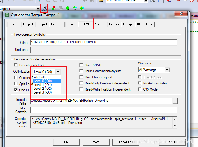Confirm with the OK button
The height and width of the screenshot is (147, 198).
click(66, 142)
